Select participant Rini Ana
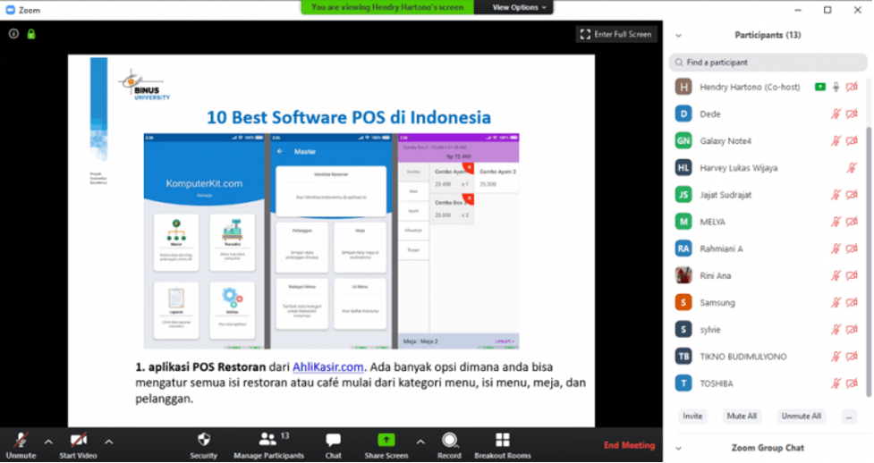This screenshot has height=463, width=874. pyautogui.click(x=768, y=275)
